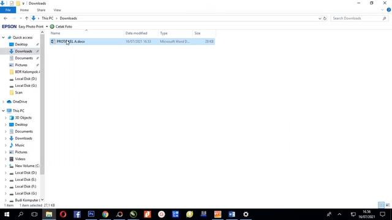Open Music folder in This PC
Viewport: 392px width, 220px height.
pyautogui.click(x=20, y=145)
